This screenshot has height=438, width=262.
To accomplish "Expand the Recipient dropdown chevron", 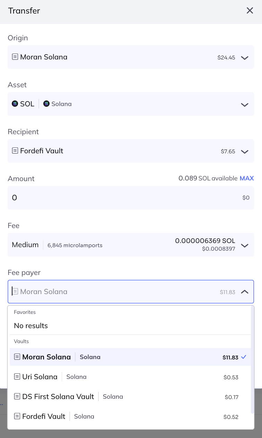I will [x=245, y=152].
